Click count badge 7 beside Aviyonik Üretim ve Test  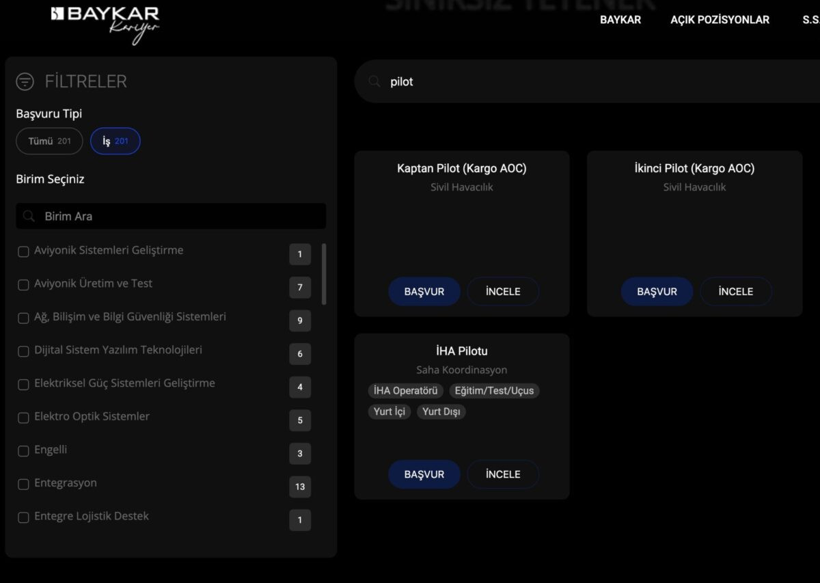point(300,287)
